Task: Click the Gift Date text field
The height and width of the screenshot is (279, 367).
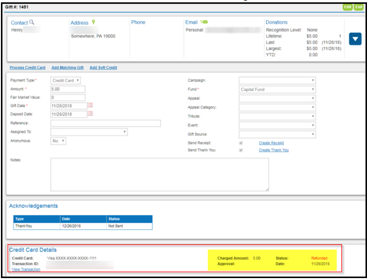Action: (x=69, y=106)
